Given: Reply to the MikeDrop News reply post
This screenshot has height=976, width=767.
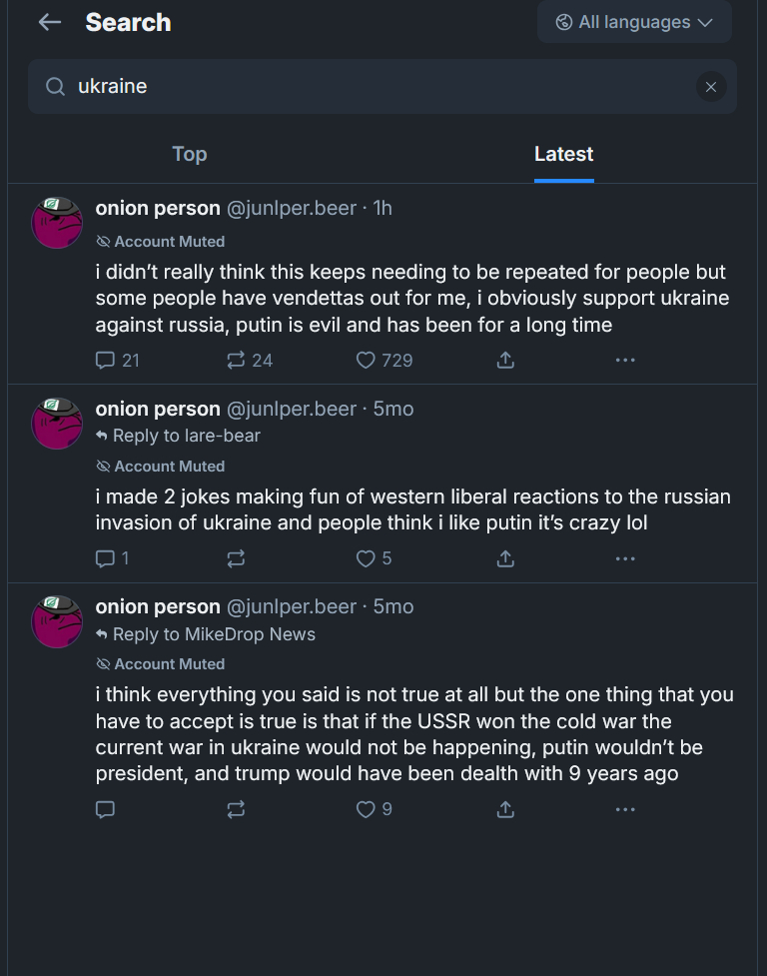Looking at the screenshot, I should [106, 809].
